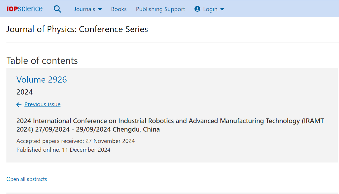This screenshot has width=339, height=194.
Task: Click the IRAMT 2024 conference title text
Action: point(170,125)
